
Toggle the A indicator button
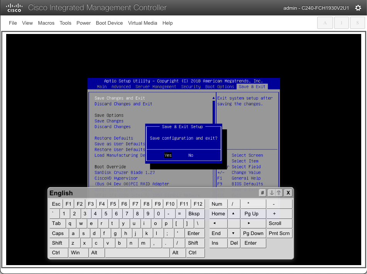(325, 23)
